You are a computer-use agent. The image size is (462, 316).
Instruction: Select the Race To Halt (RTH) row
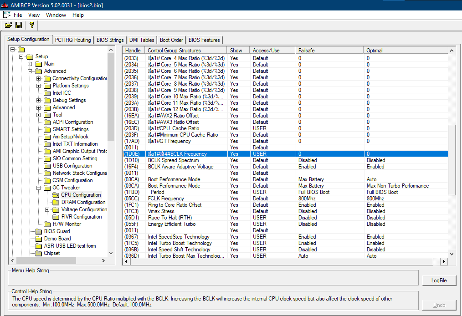(285, 218)
